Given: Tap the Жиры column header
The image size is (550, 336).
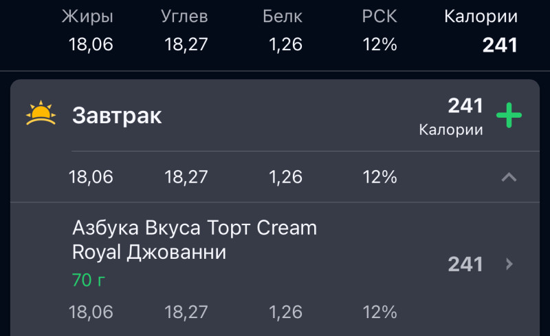Looking at the screenshot, I should [x=87, y=17].
